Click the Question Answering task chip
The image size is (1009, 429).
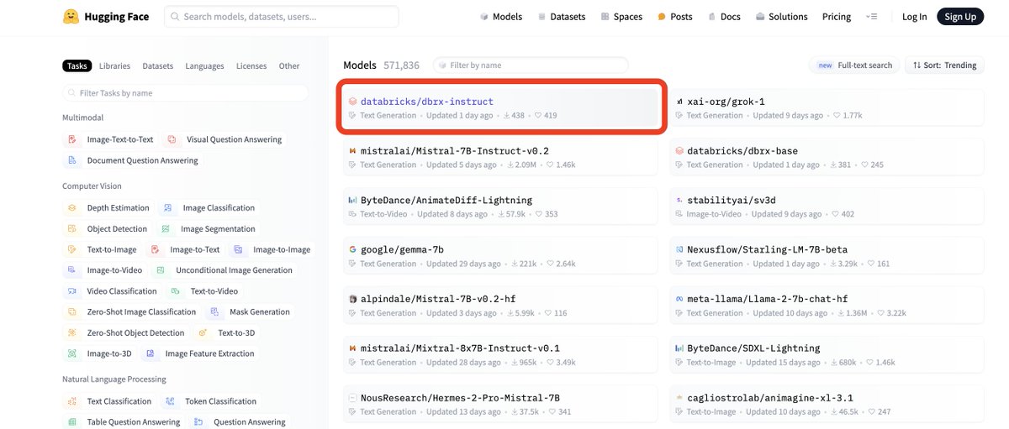240,422
